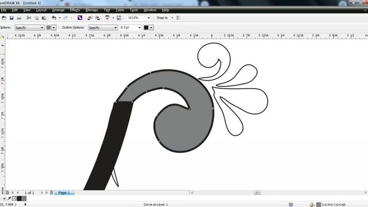
Task: Open the Text menu
Action: pos(107,10)
